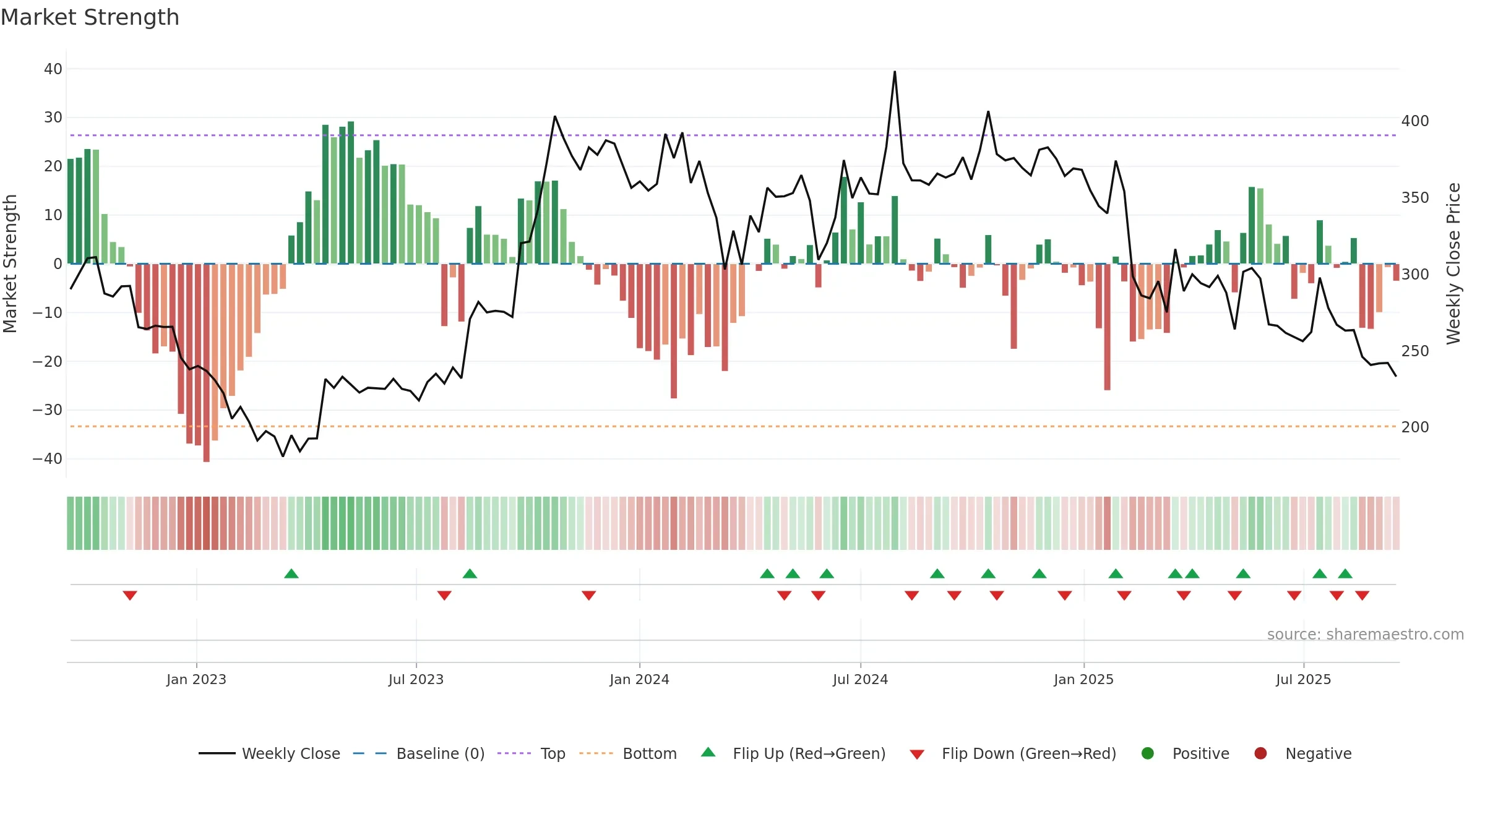The height and width of the screenshot is (835, 1485).
Task: Click the Jul 2024 axis label
Action: 860,679
